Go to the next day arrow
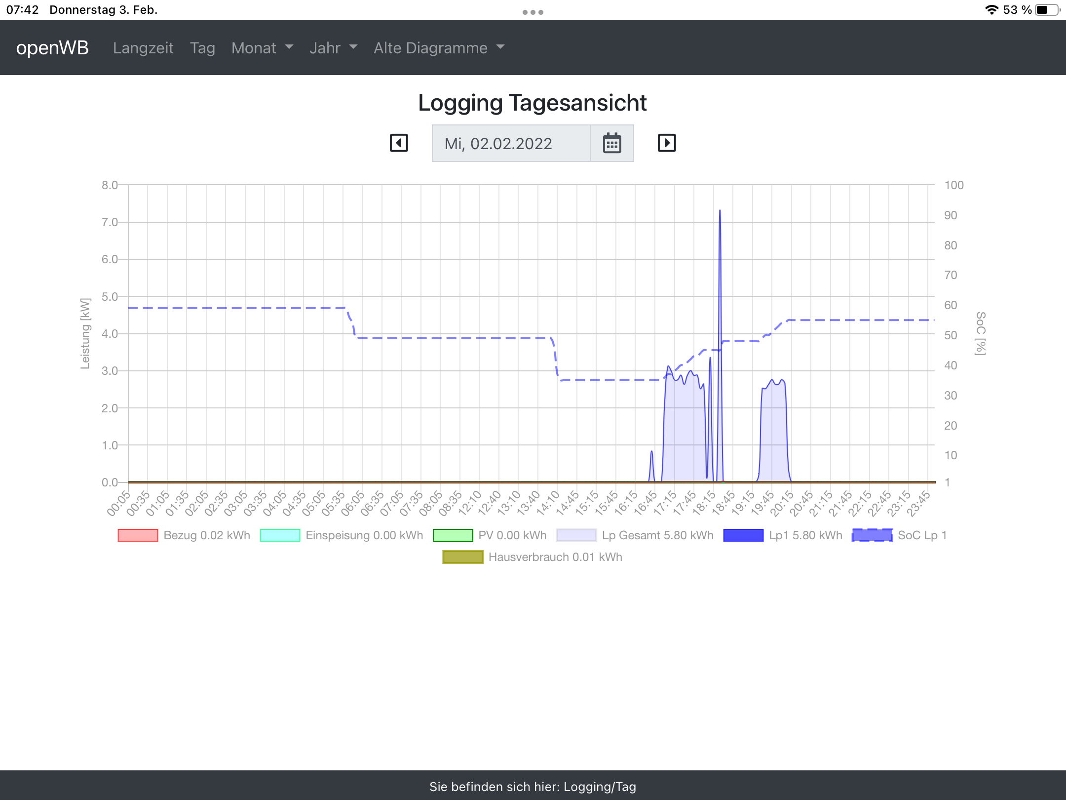 [667, 143]
